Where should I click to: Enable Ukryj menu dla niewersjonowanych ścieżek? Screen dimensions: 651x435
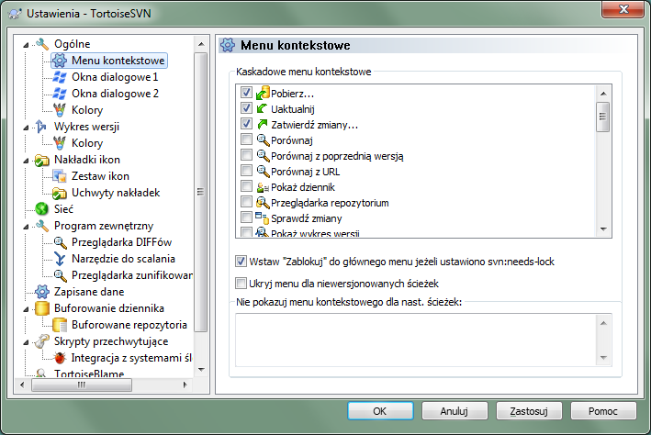pyautogui.click(x=241, y=283)
